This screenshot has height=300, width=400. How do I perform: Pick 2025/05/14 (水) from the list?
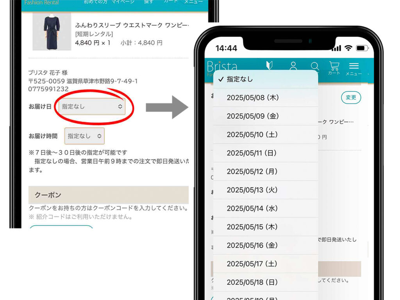pyautogui.click(x=266, y=209)
